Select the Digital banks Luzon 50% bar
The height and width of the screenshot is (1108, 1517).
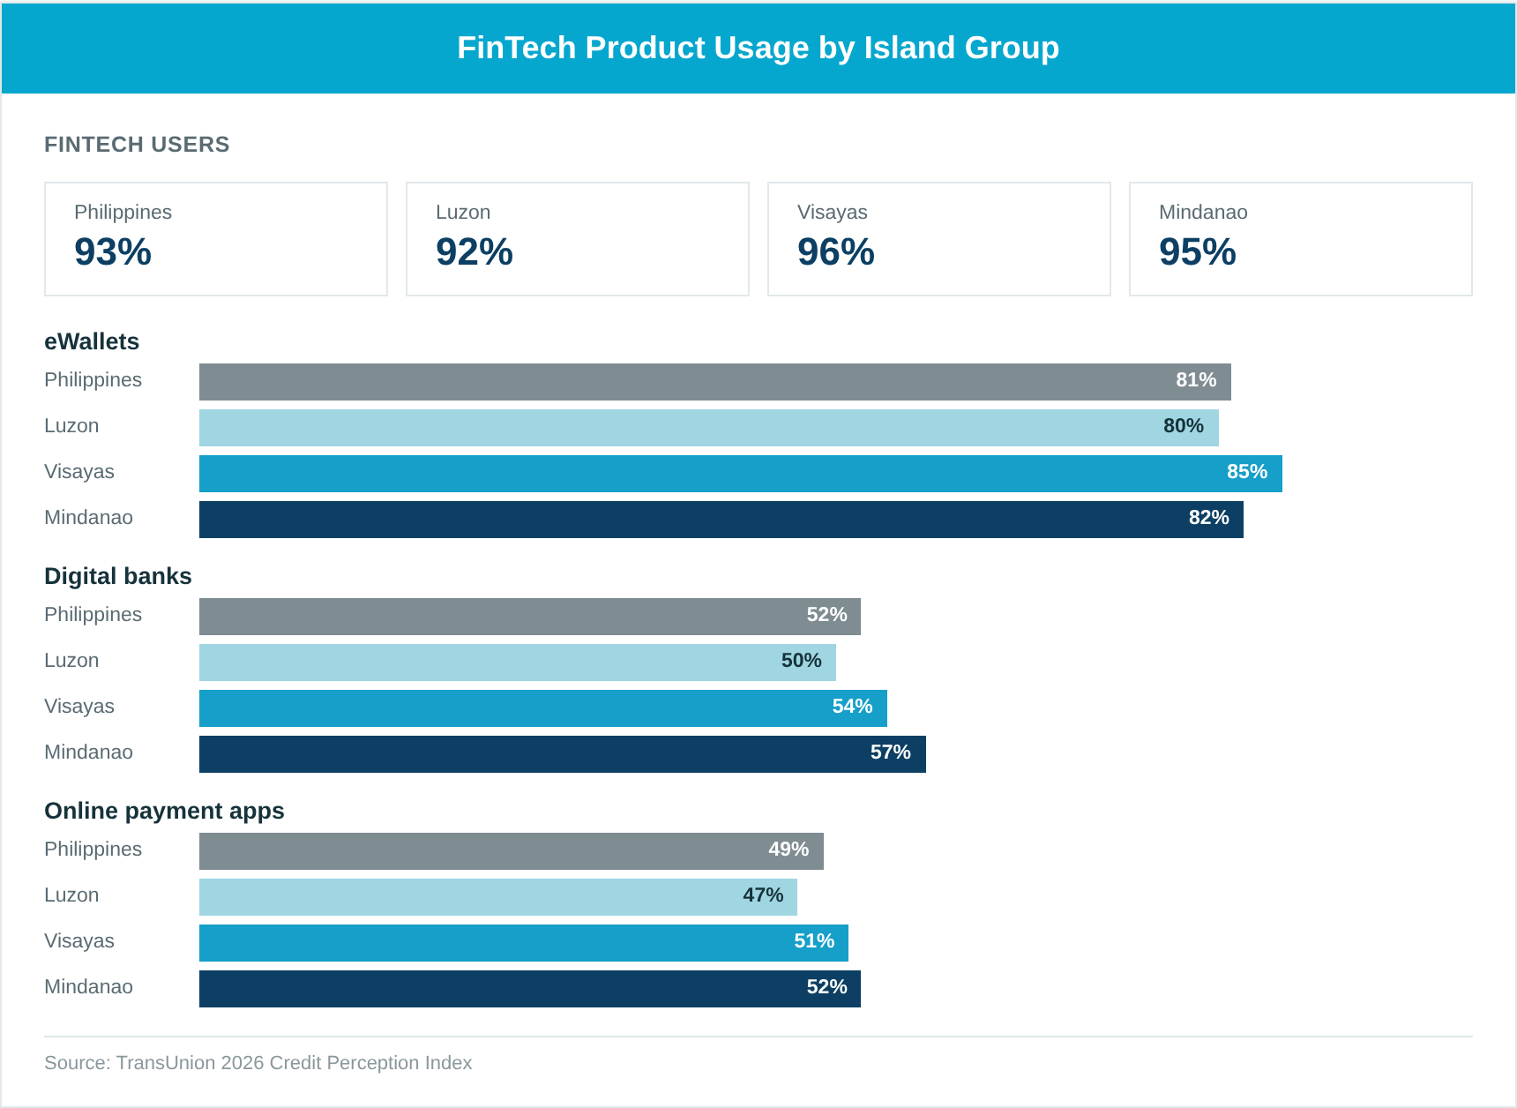pyautogui.click(x=518, y=663)
